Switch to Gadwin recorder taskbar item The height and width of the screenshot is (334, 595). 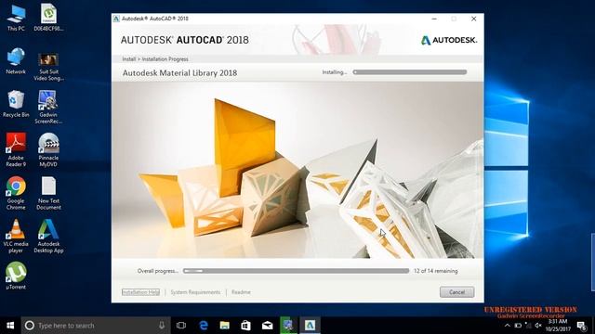coord(288,326)
